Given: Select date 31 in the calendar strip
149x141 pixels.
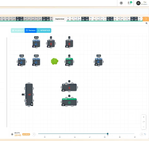Looking at the screenshot, I should pos(51,19).
